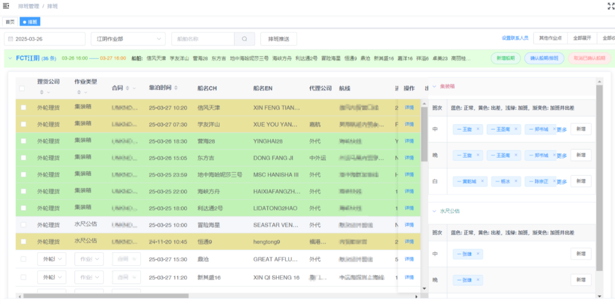
Task: Open the 江阴作业部 department dropdown
Action: (128, 39)
